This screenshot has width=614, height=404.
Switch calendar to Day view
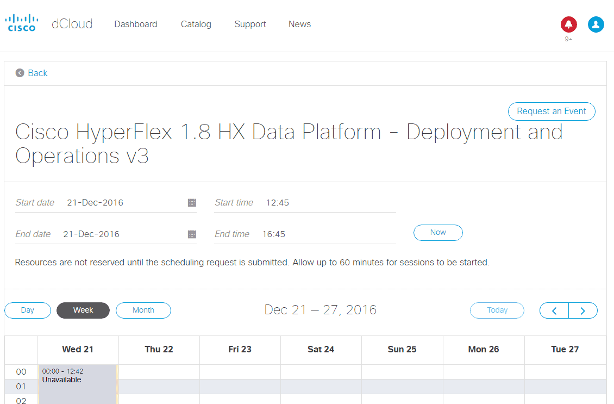tap(27, 310)
